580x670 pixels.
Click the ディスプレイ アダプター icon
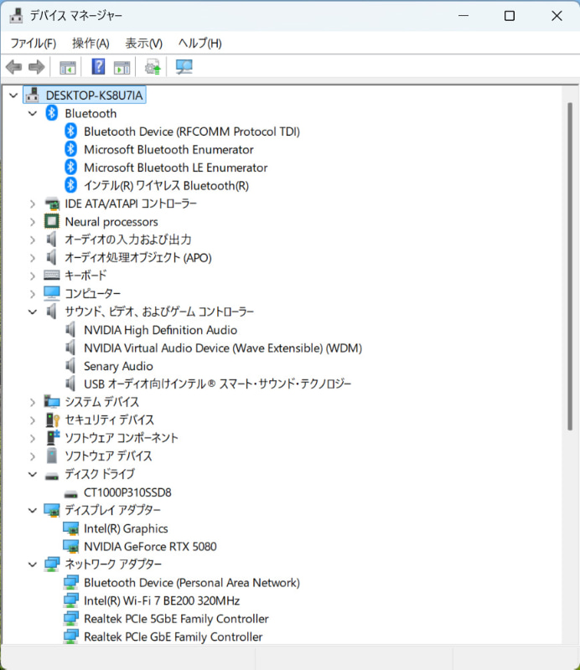52,510
